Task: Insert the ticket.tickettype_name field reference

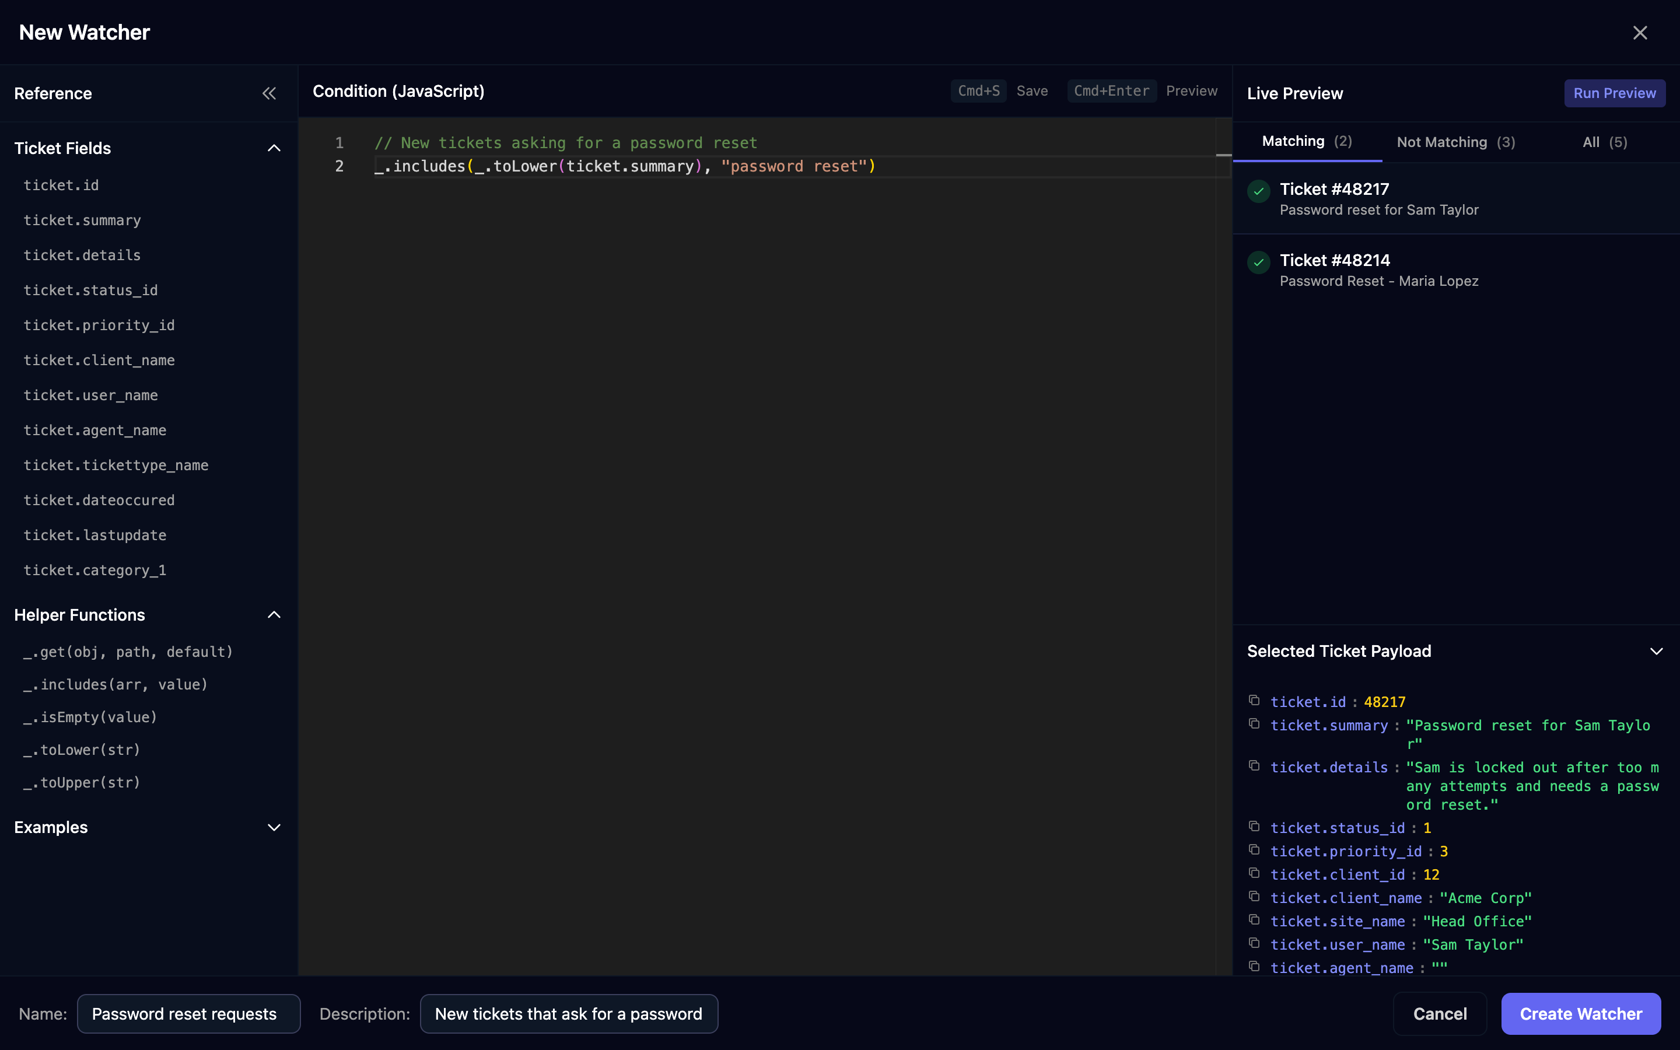Action: (x=116, y=466)
